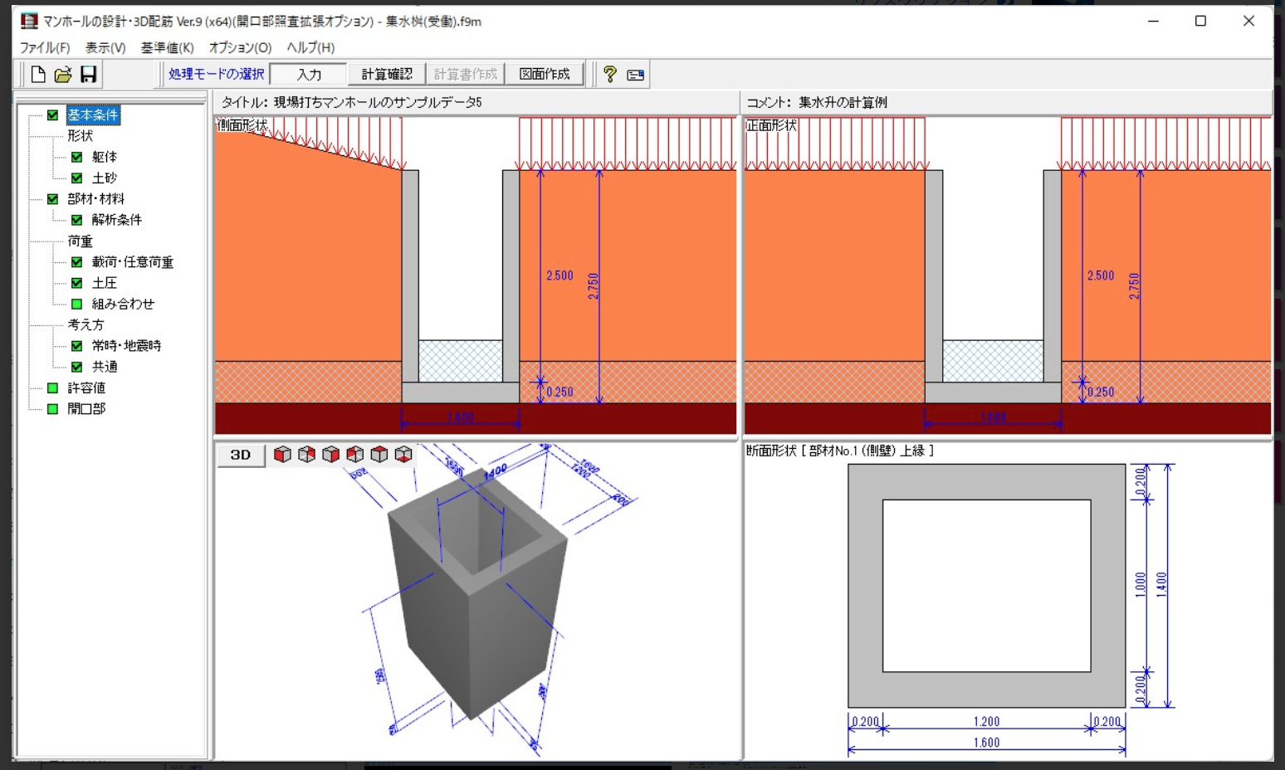
Task: Open help with the yellow question mark icon
Action: click(610, 75)
